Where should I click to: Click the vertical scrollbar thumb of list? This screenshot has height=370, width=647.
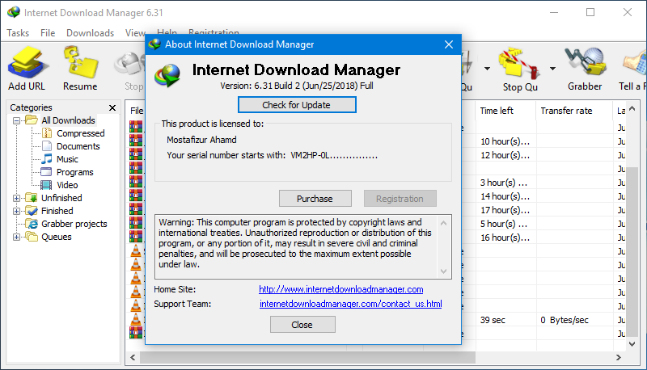(632, 252)
